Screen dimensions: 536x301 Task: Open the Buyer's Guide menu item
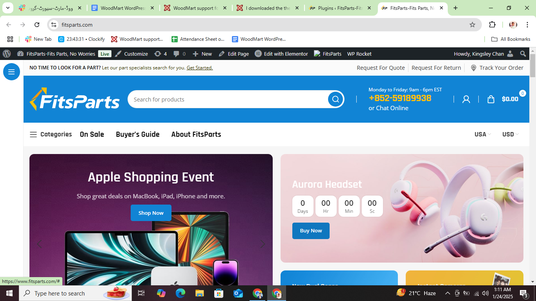click(x=138, y=134)
